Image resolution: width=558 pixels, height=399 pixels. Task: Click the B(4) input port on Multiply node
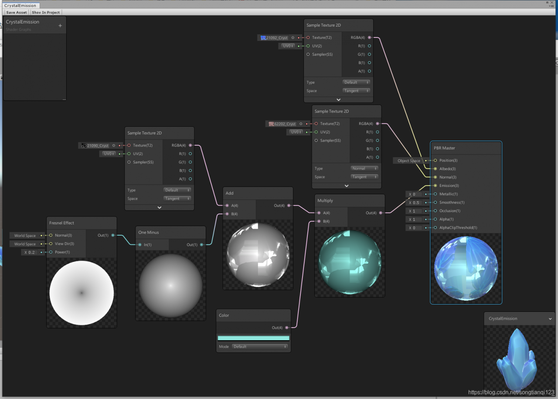pyautogui.click(x=319, y=221)
